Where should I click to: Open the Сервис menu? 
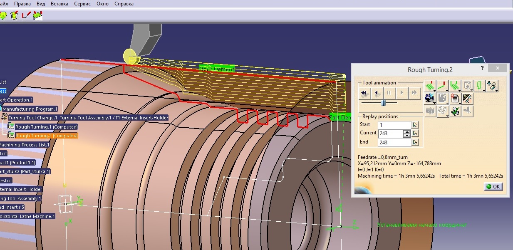[82, 4]
